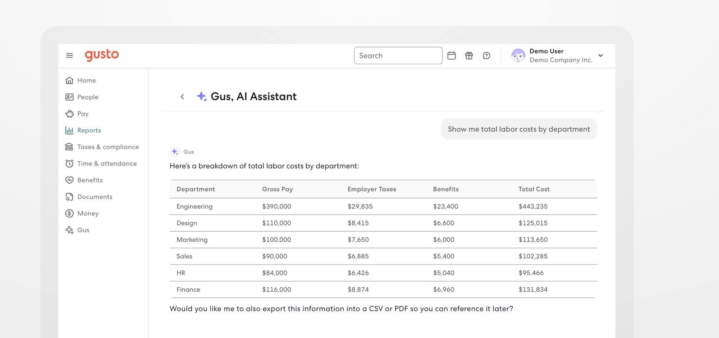Expand the Demo User account dropdown
Image resolution: width=719 pixels, height=338 pixels.
coord(600,55)
